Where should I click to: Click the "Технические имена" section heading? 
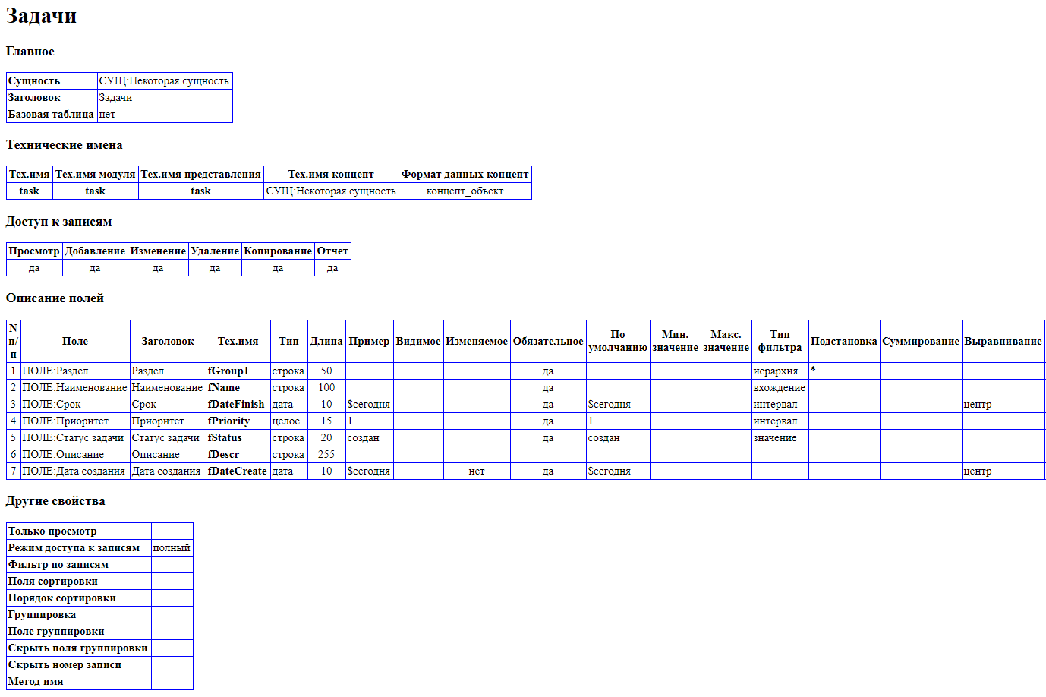(65, 145)
